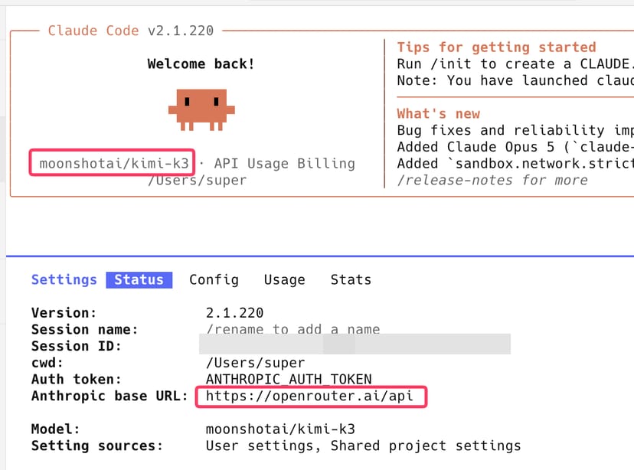
Task: Click the Claude Code v2.1.220 title
Action: [x=131, y=31]
